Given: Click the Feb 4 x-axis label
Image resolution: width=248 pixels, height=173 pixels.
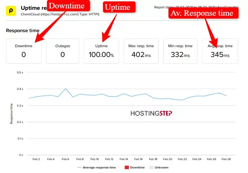Looking at the screenshot, I should (x=51, y=159).
